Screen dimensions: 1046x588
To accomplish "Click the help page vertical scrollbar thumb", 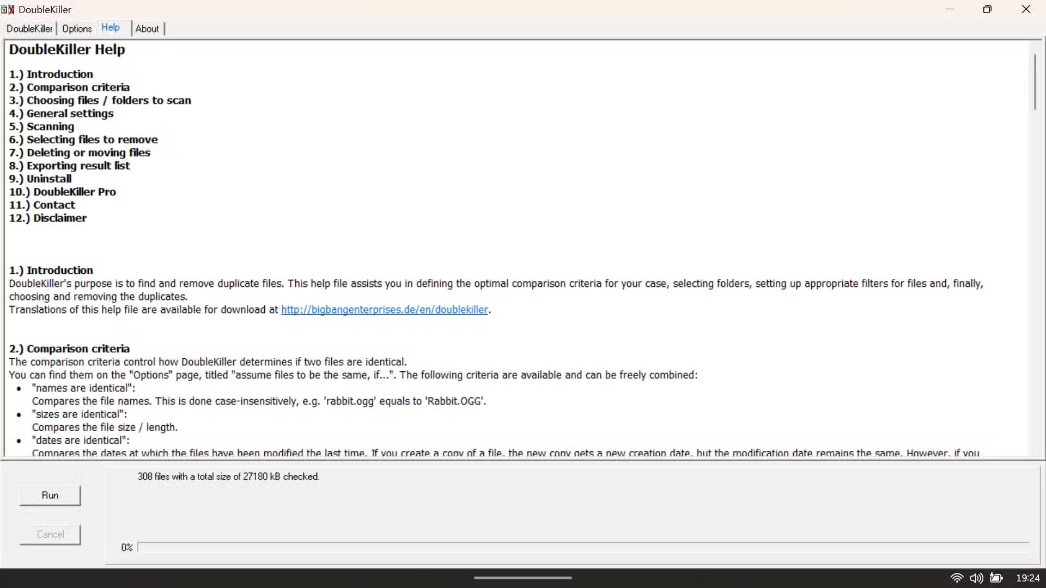I will (x=1035, y=82).
